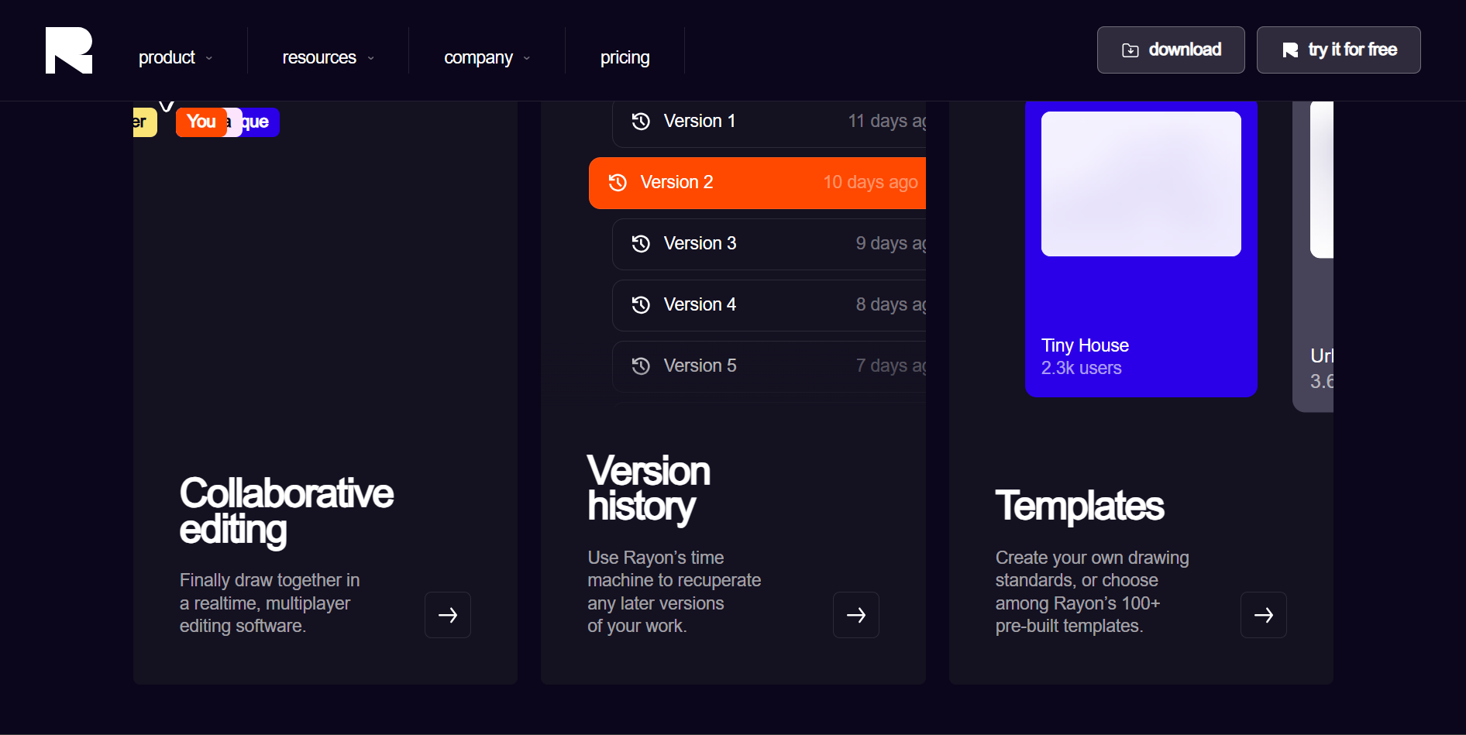Expand the resources menu chevron

pos(370,58)
